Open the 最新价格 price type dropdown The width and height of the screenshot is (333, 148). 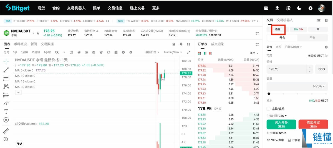[152, 52]
